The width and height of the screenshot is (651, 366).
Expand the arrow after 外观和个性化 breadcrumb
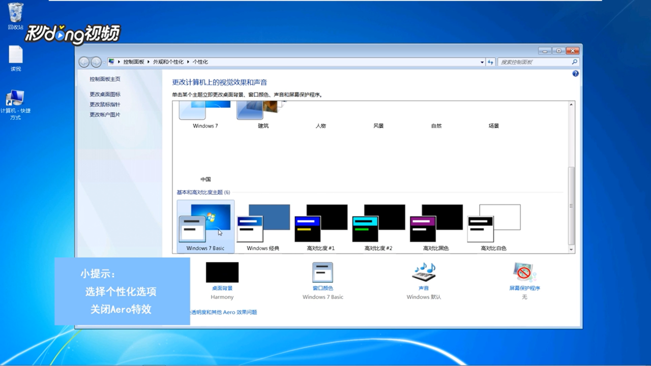tap(188, 62)
